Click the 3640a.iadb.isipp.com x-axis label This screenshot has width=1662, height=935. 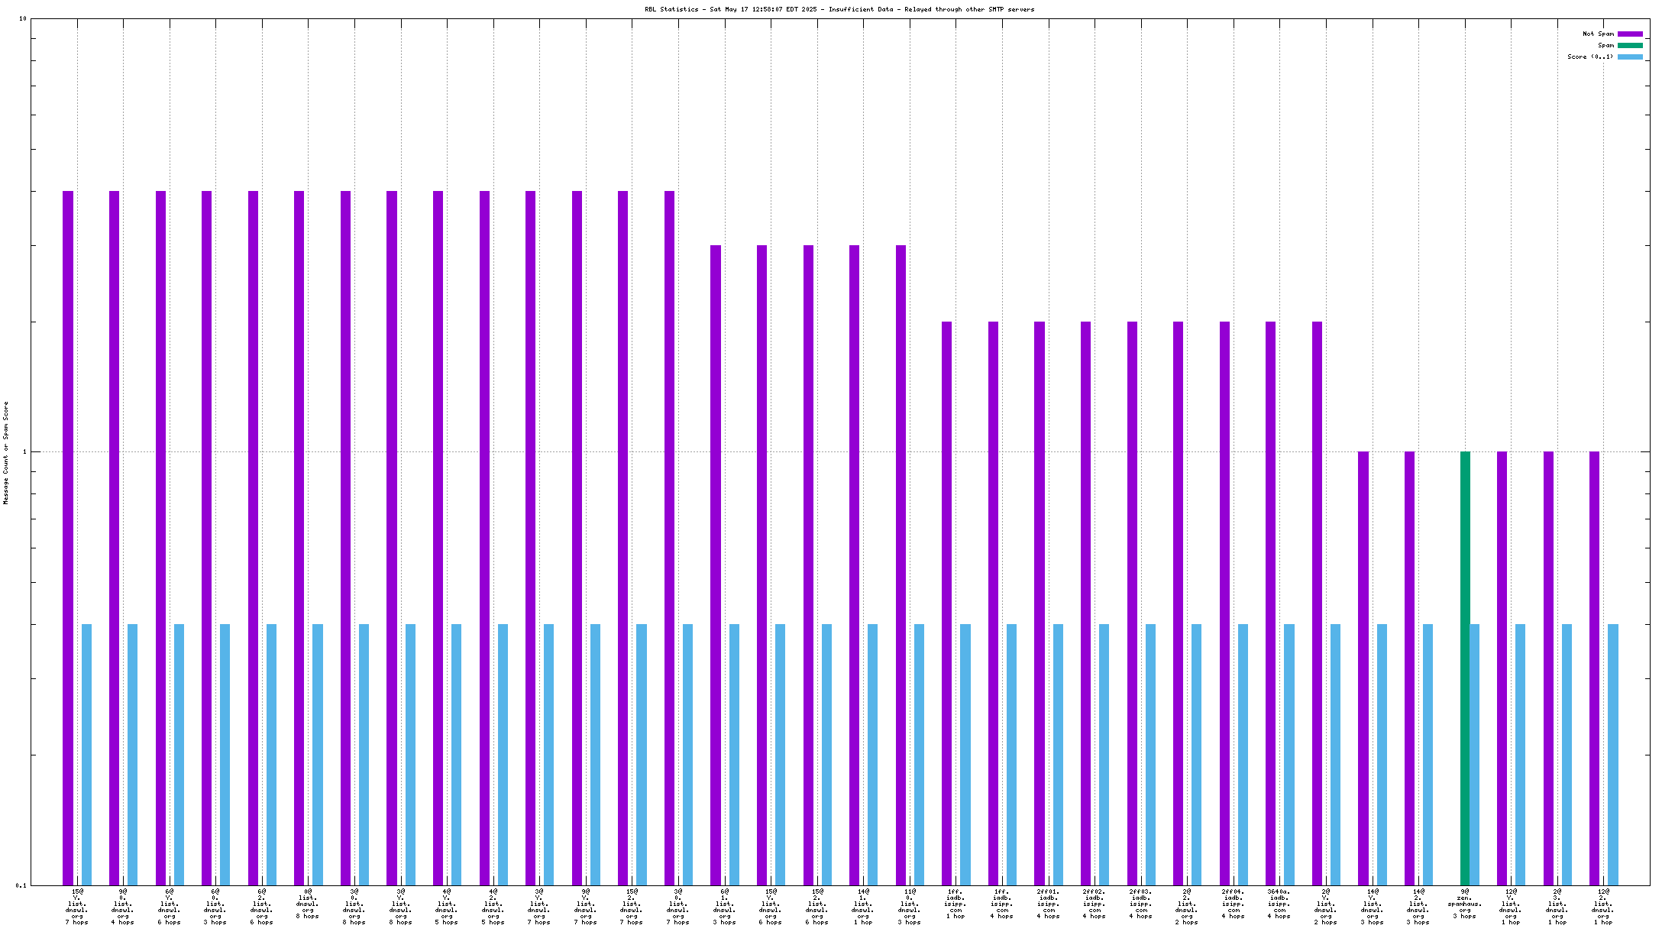(1279, 904)
